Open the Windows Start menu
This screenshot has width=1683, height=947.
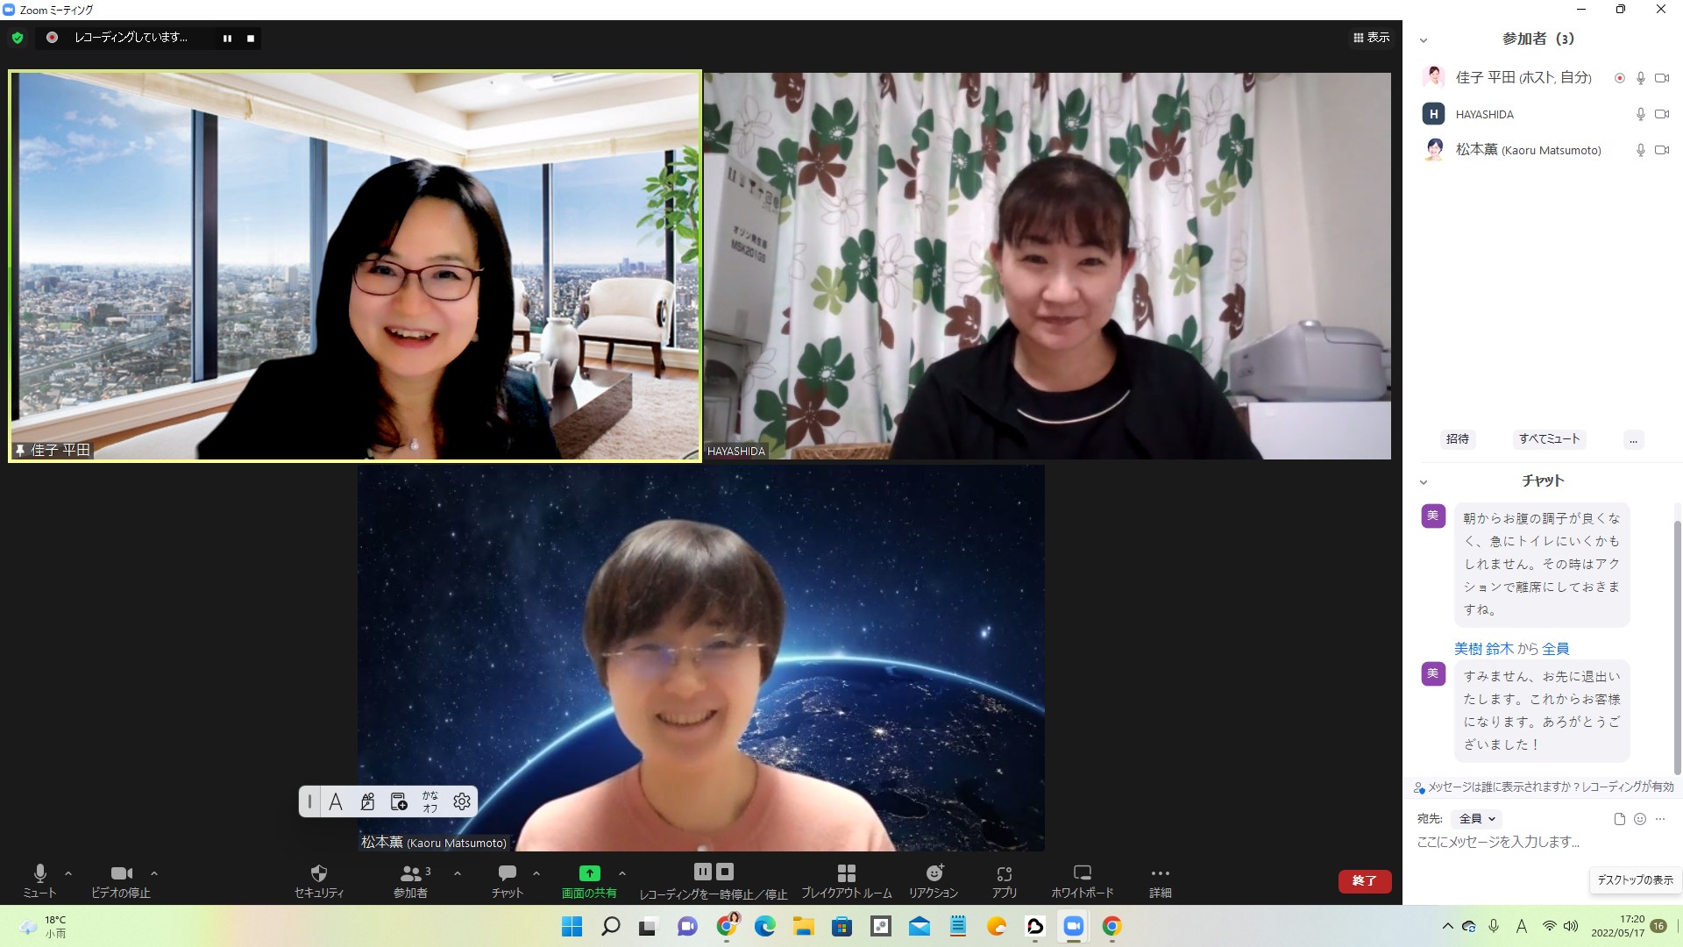coord(572,927)
